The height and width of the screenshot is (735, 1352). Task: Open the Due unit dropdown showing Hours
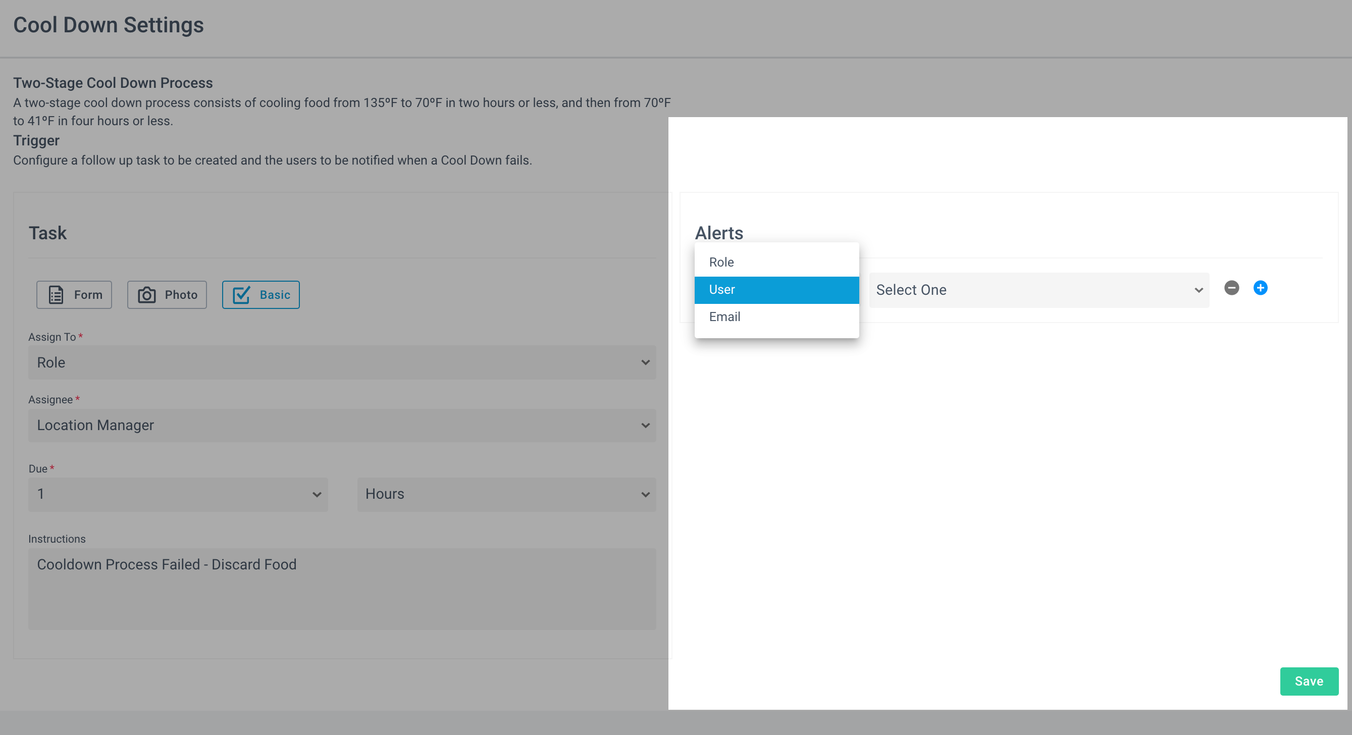(x=506, y=494)
